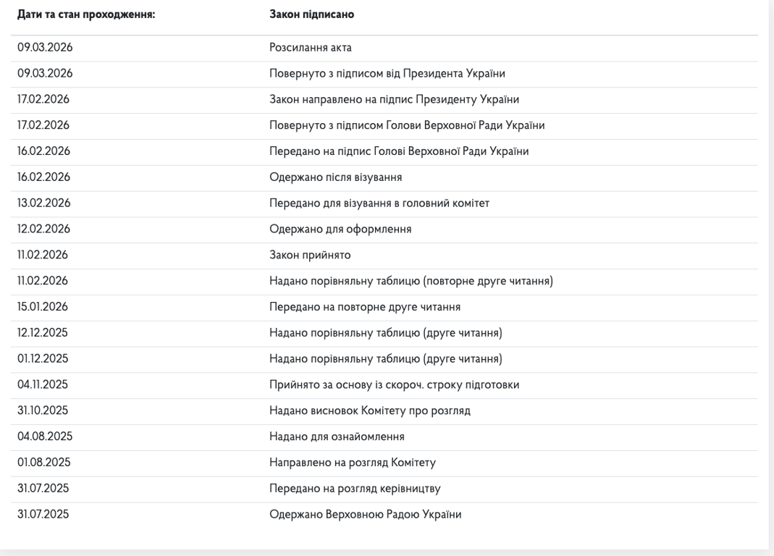Screen dimensions: 774x556
Task: Select 'Повернуто з підписом від Президента України' entry
Action: tap(387, 73)
